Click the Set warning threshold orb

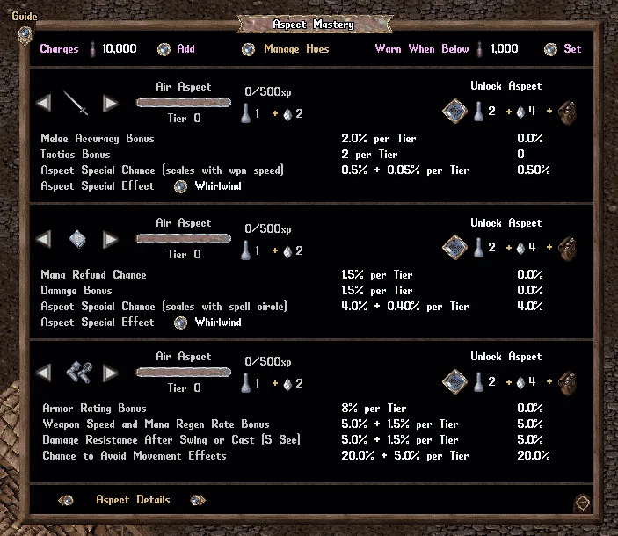(550, 49)
